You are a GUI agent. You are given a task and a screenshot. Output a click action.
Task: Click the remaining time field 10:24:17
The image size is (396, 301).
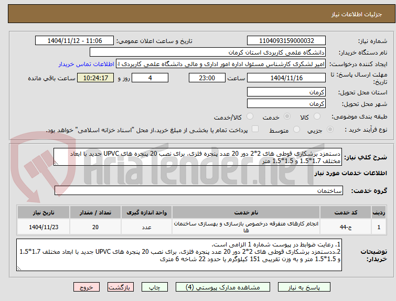[x=95, y=78]
